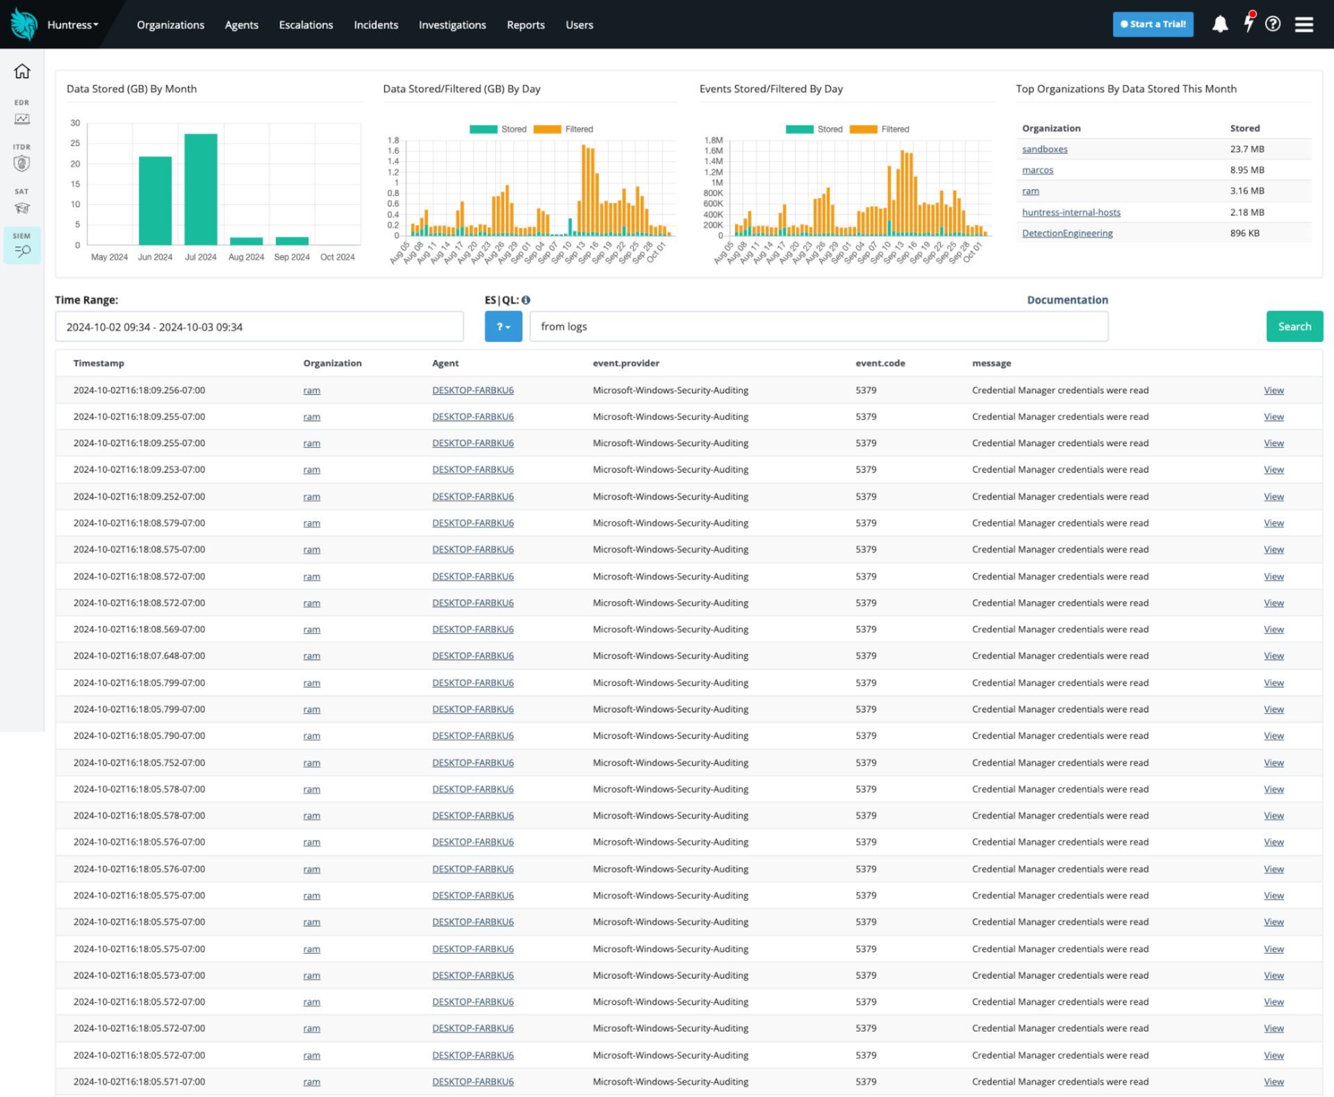Expand the blue question mark dropdown
The height and width of the screenshot is (1097, 1334).
coord(503,327)
